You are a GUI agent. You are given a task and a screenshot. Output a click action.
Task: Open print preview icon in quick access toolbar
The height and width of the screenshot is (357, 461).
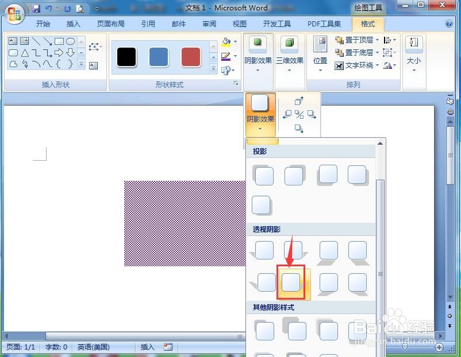[x=80, y=9]
